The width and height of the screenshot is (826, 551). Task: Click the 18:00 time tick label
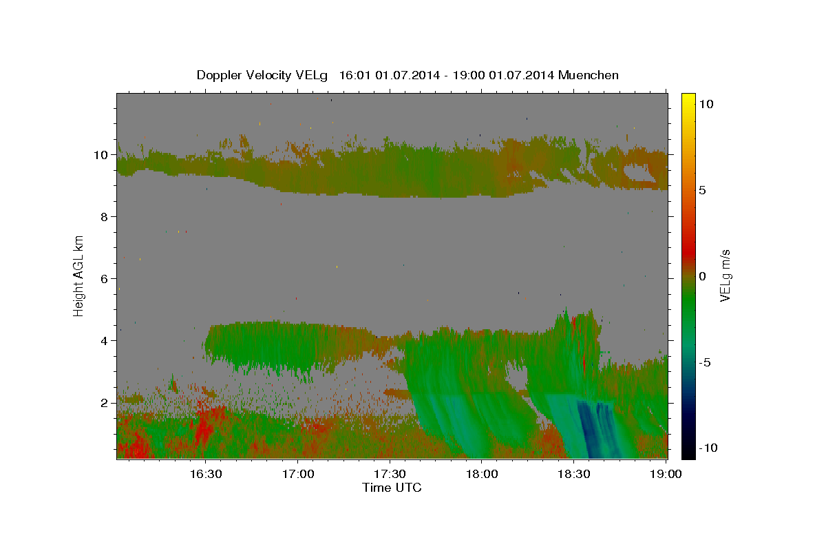[482, 474]
